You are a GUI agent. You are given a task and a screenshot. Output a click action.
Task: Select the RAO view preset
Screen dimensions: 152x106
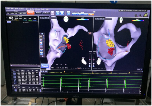coord(79,68)
